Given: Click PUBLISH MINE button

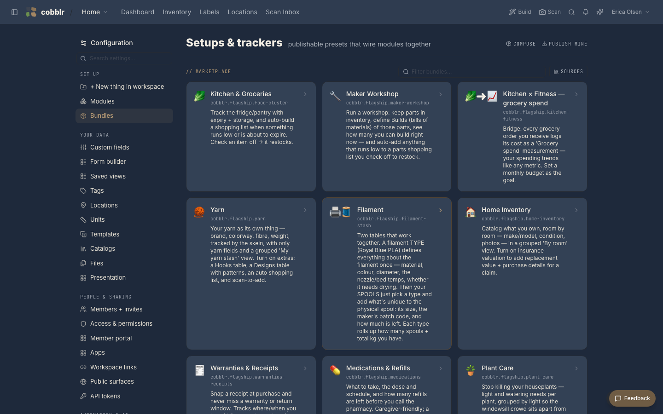Looking at the screenshot, I should [x=564, y=44].
